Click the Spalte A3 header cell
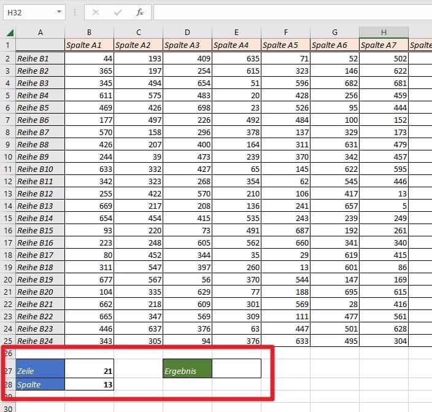432x412 pixels. (187, 45)
